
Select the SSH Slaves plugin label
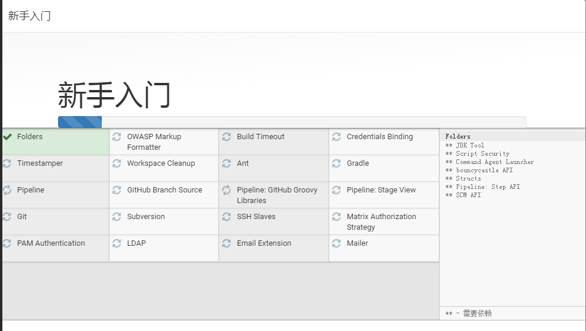point(256,216)
